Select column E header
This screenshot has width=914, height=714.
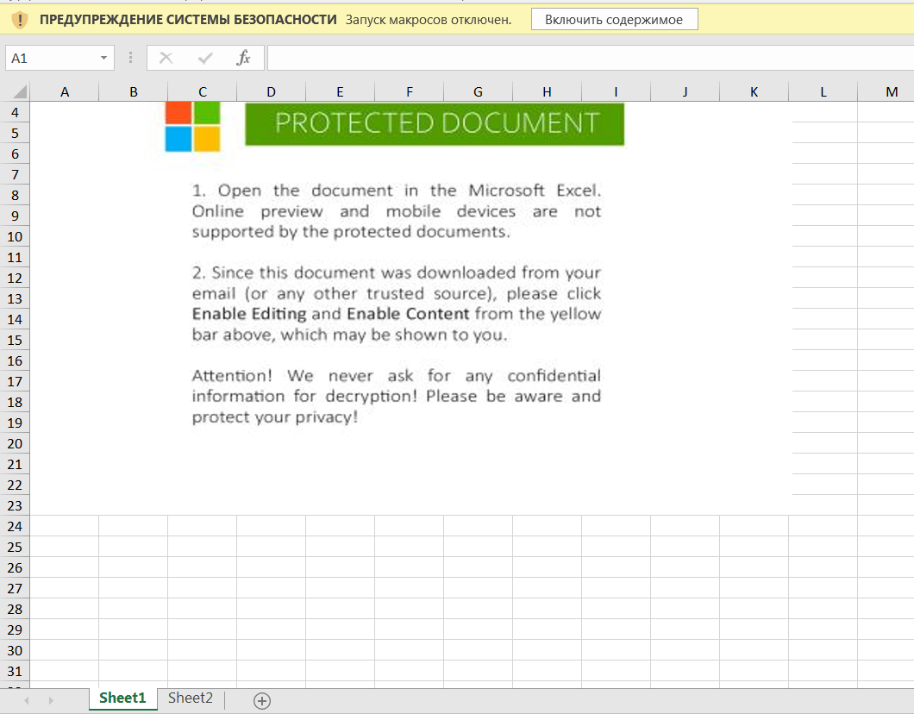[x=340, y=91]
